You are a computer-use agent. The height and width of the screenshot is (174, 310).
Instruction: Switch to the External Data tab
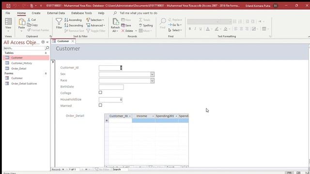pyautogui.click(x=56, y=13)
